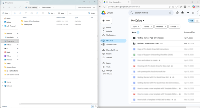Open Home in Drive sidebar
This screenshot has width=200, height=108.
pos(108,28)
